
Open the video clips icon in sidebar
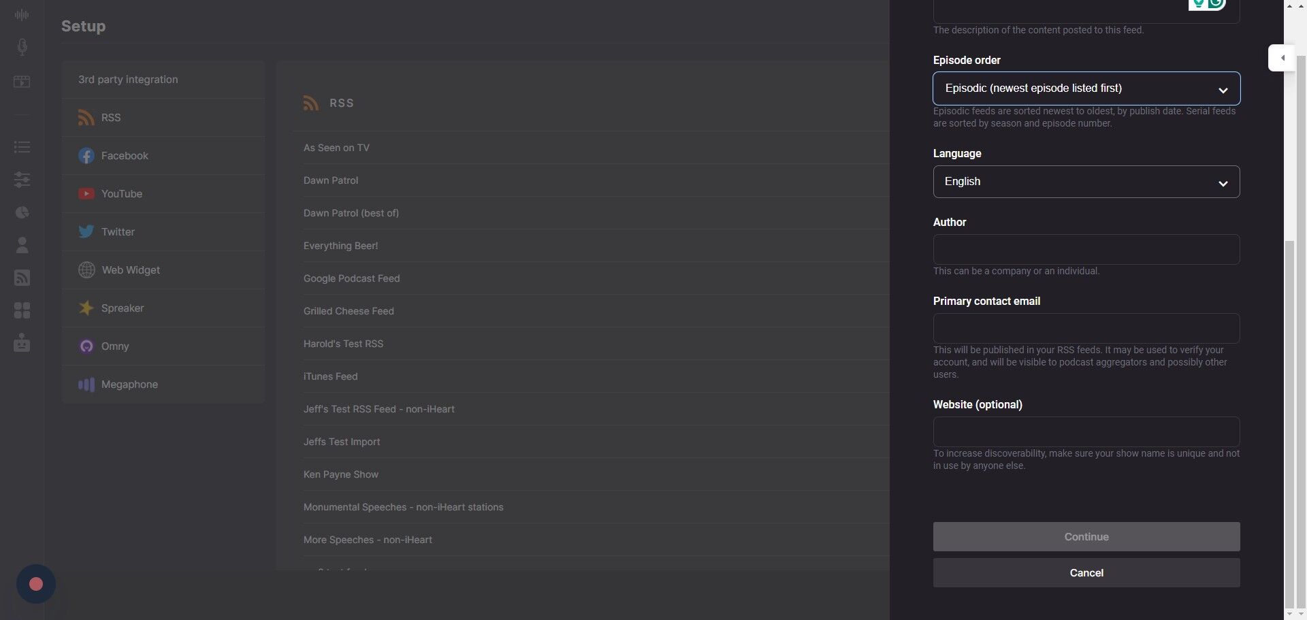(22, 82)
